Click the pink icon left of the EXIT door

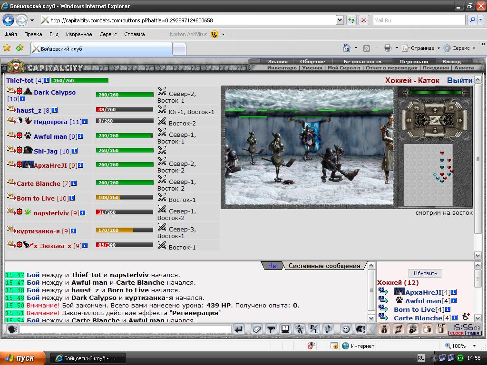pyautogui.click(x=427, y=329)
